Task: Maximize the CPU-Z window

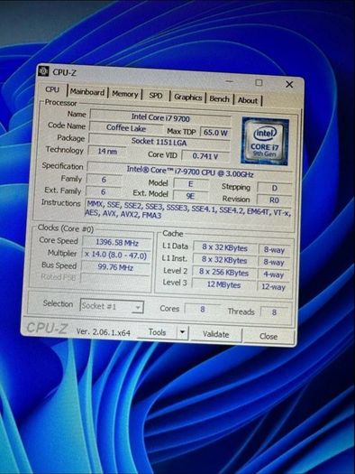Action: 259,83
